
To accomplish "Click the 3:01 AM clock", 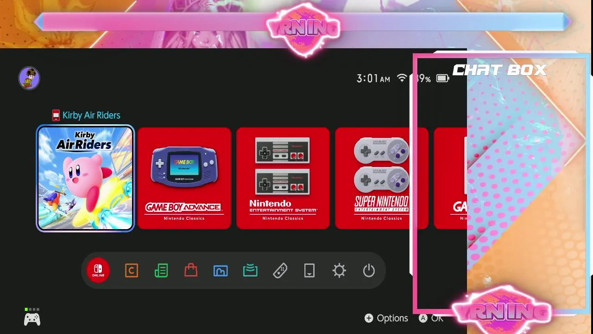I will (x=373, y=78).
